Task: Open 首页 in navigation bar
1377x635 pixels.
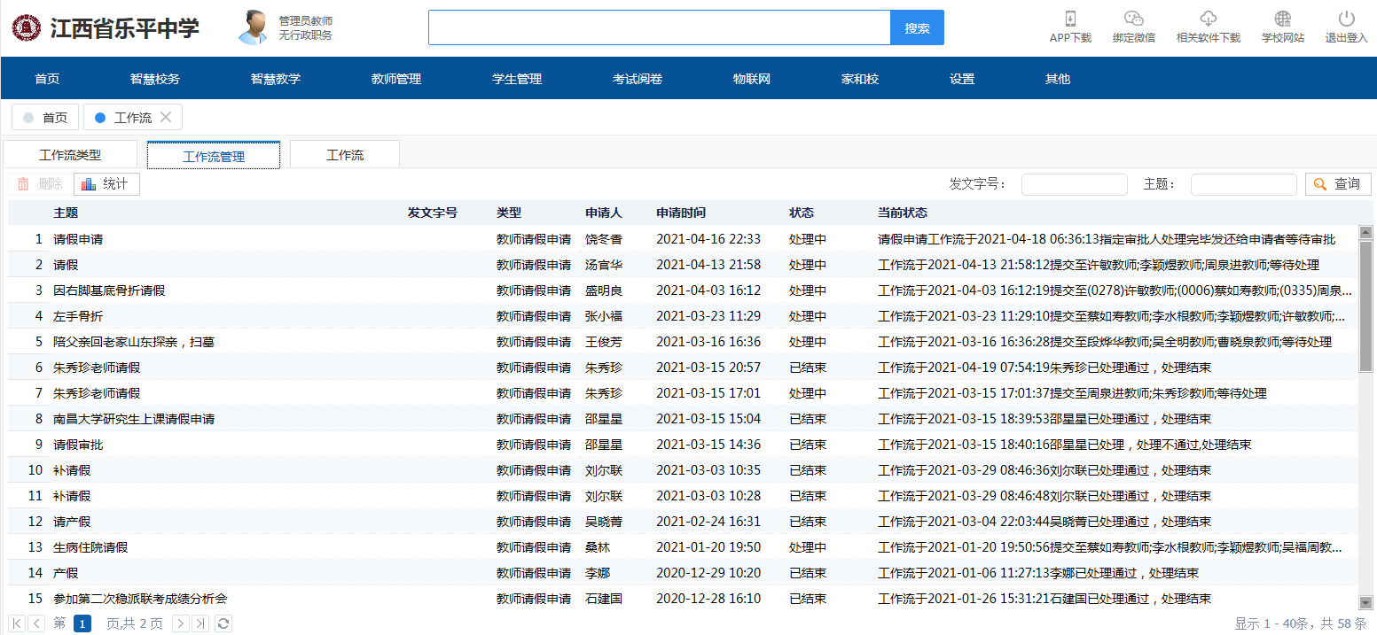Action: pyautogui.click(x=47, y=79)
